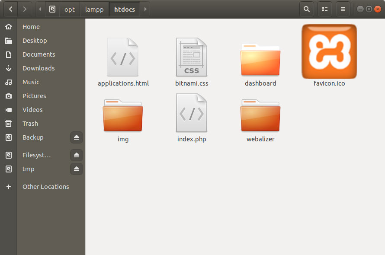Add a new bookmark with the plus icon
Screen dimensions: 385x255
[9, 186]
